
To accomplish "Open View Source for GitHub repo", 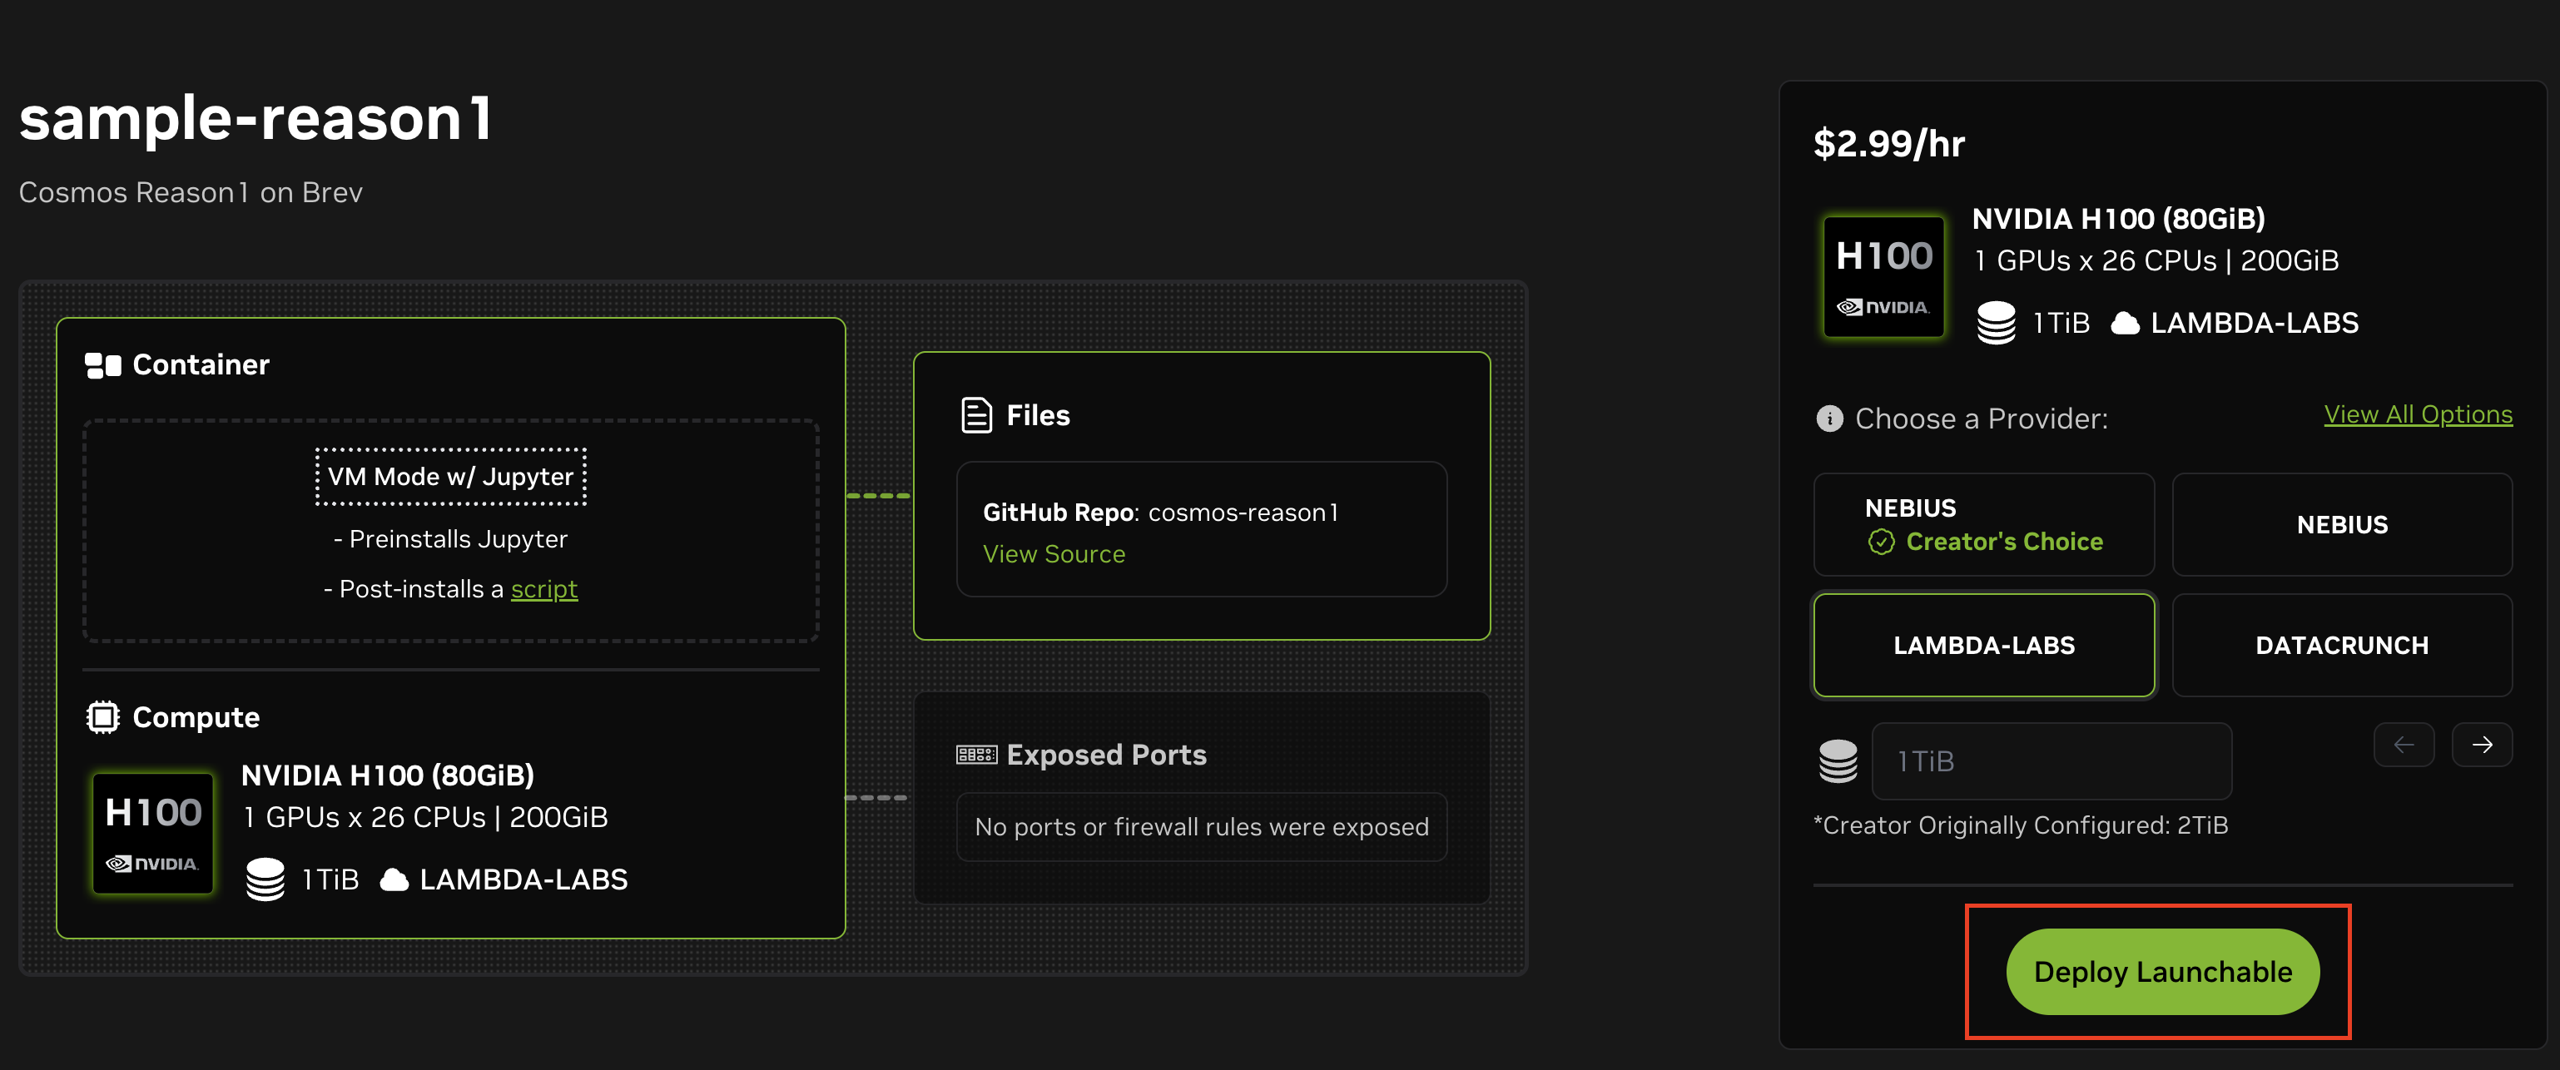I will 1054,554.
